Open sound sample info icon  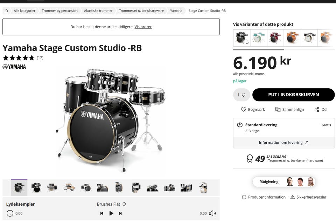(10, 213)
